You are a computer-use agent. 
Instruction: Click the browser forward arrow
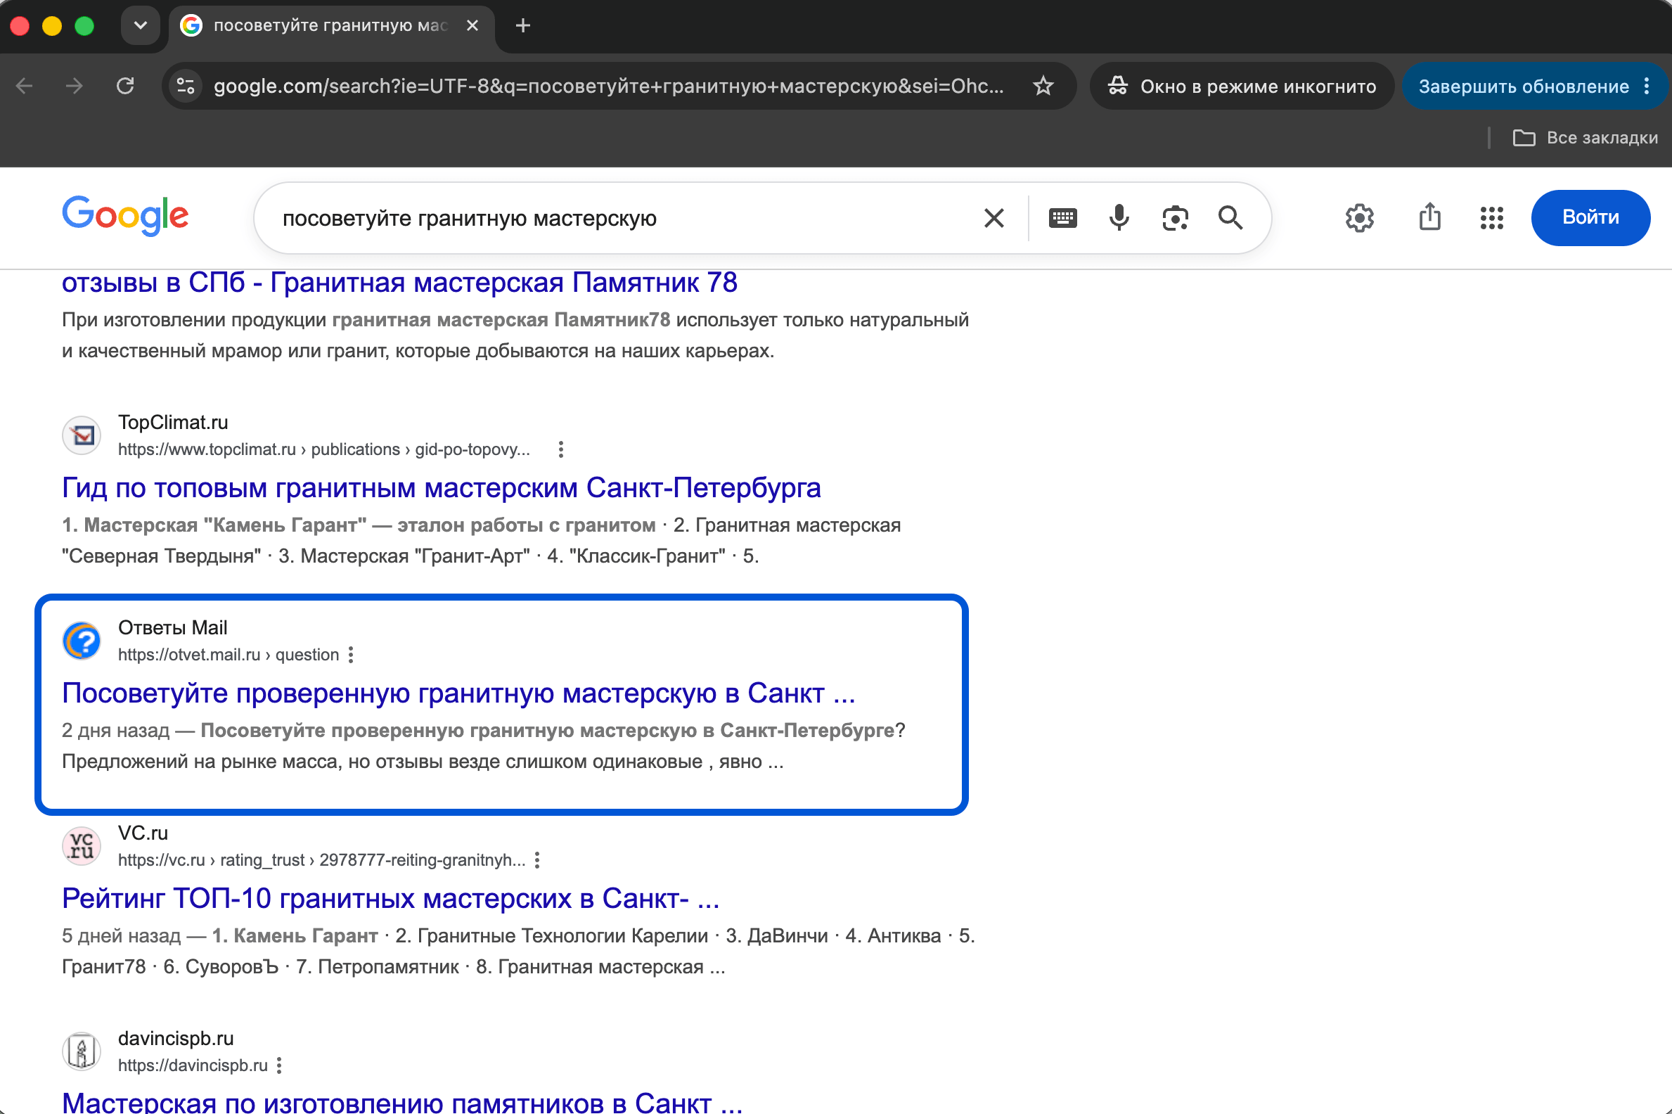75,86
